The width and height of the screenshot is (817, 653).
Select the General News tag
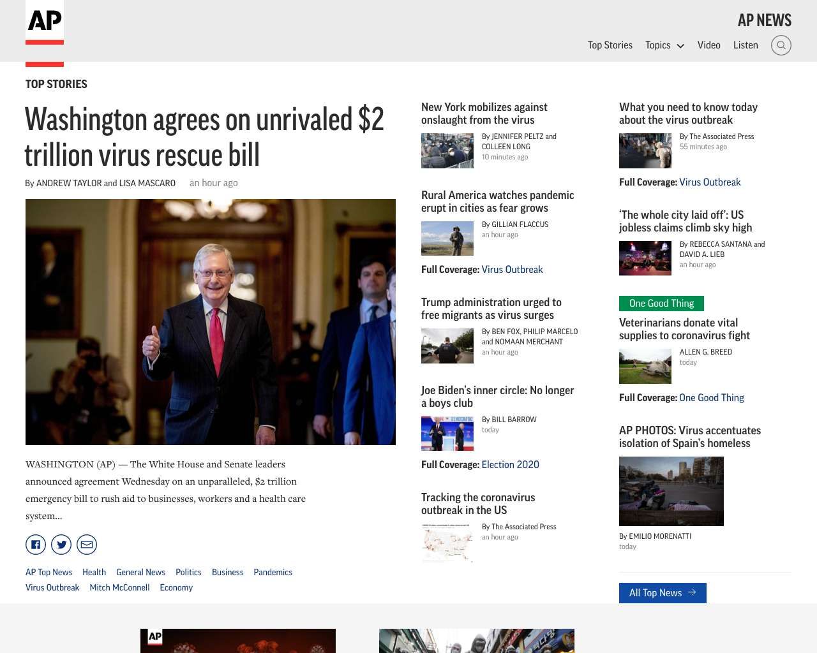[140, 573]
